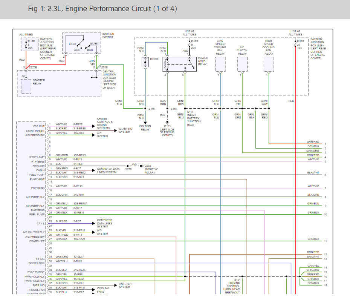The height and width of the screenshot is (304, 350).
Task: Select the Starter Relay dashed box
Action: coord(26,86)
